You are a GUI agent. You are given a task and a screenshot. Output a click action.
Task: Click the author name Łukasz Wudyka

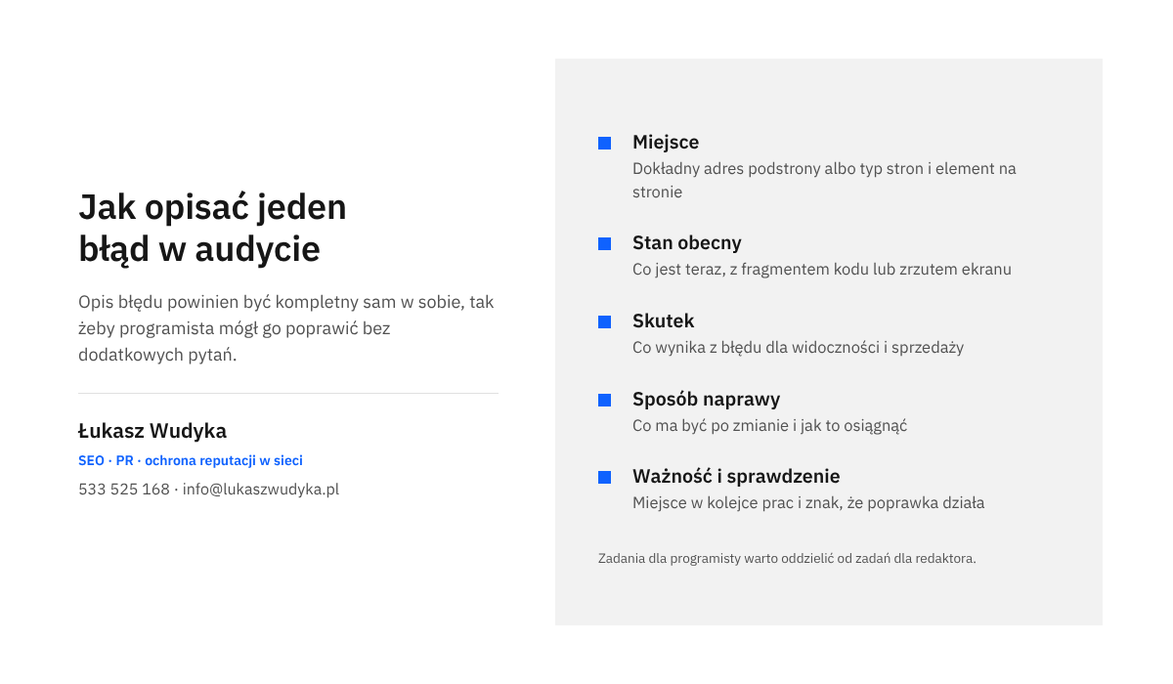[x=152, y=431]
